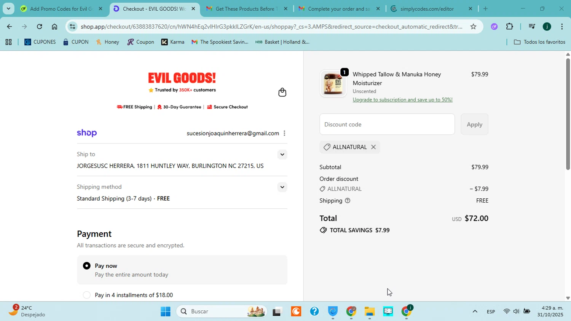The width and height of the screenshot is (571, 321).
Task: Click the Windows taskbar Buscar search box
Action: click(222, 311)
